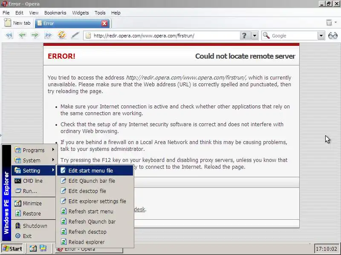Expand the System submenu
Viewport: 341px width, 255px height.
point(35,160)
